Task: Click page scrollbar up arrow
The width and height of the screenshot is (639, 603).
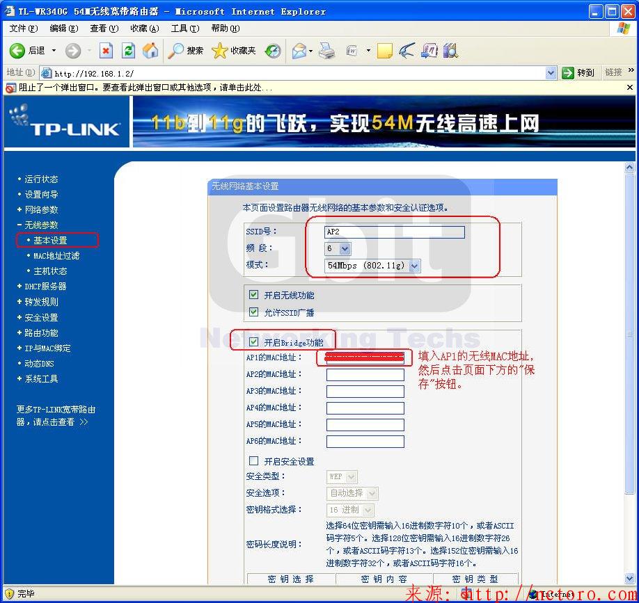Action: click(x=629, y=167)
